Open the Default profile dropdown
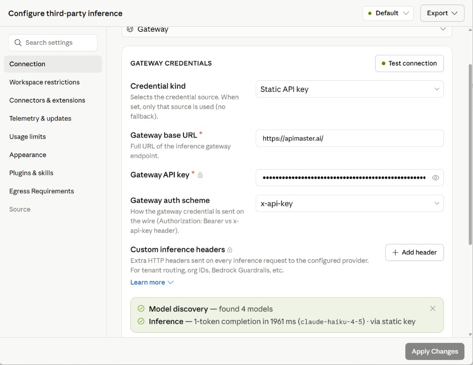The image size is (473, 365). (388, 13)
